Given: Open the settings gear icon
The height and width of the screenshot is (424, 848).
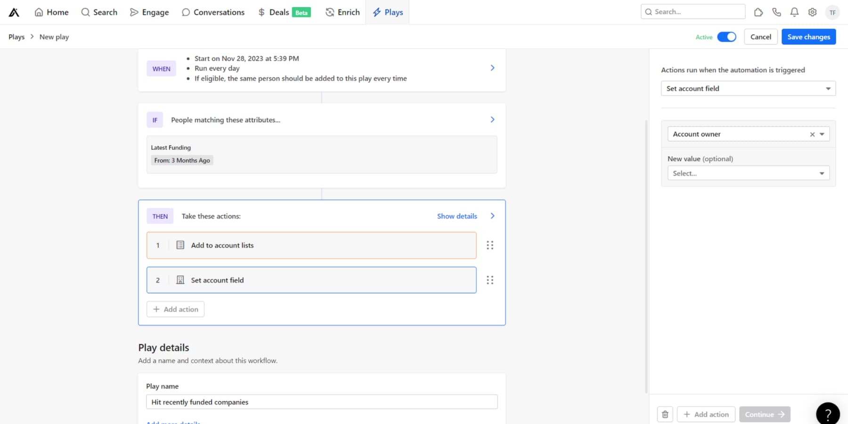Looking at the screenshot, I should click(x=812, y=12).
